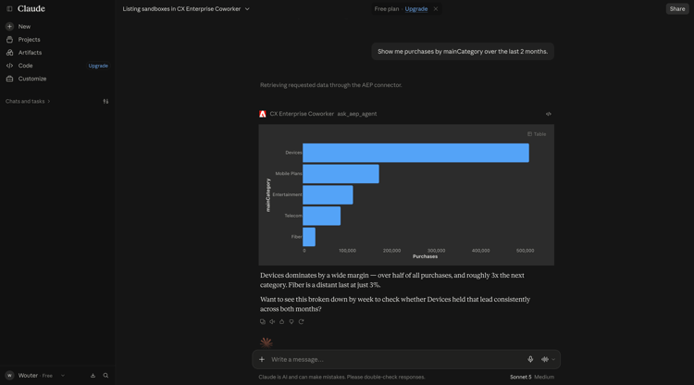
Task: Click Upgrade badge next to Code
Action: click(x=98, y=66)
